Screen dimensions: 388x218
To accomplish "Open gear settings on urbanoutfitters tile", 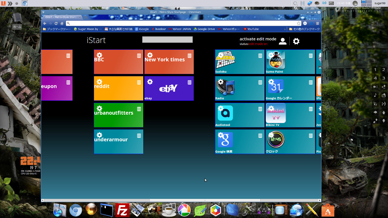I will pos(99,109).
